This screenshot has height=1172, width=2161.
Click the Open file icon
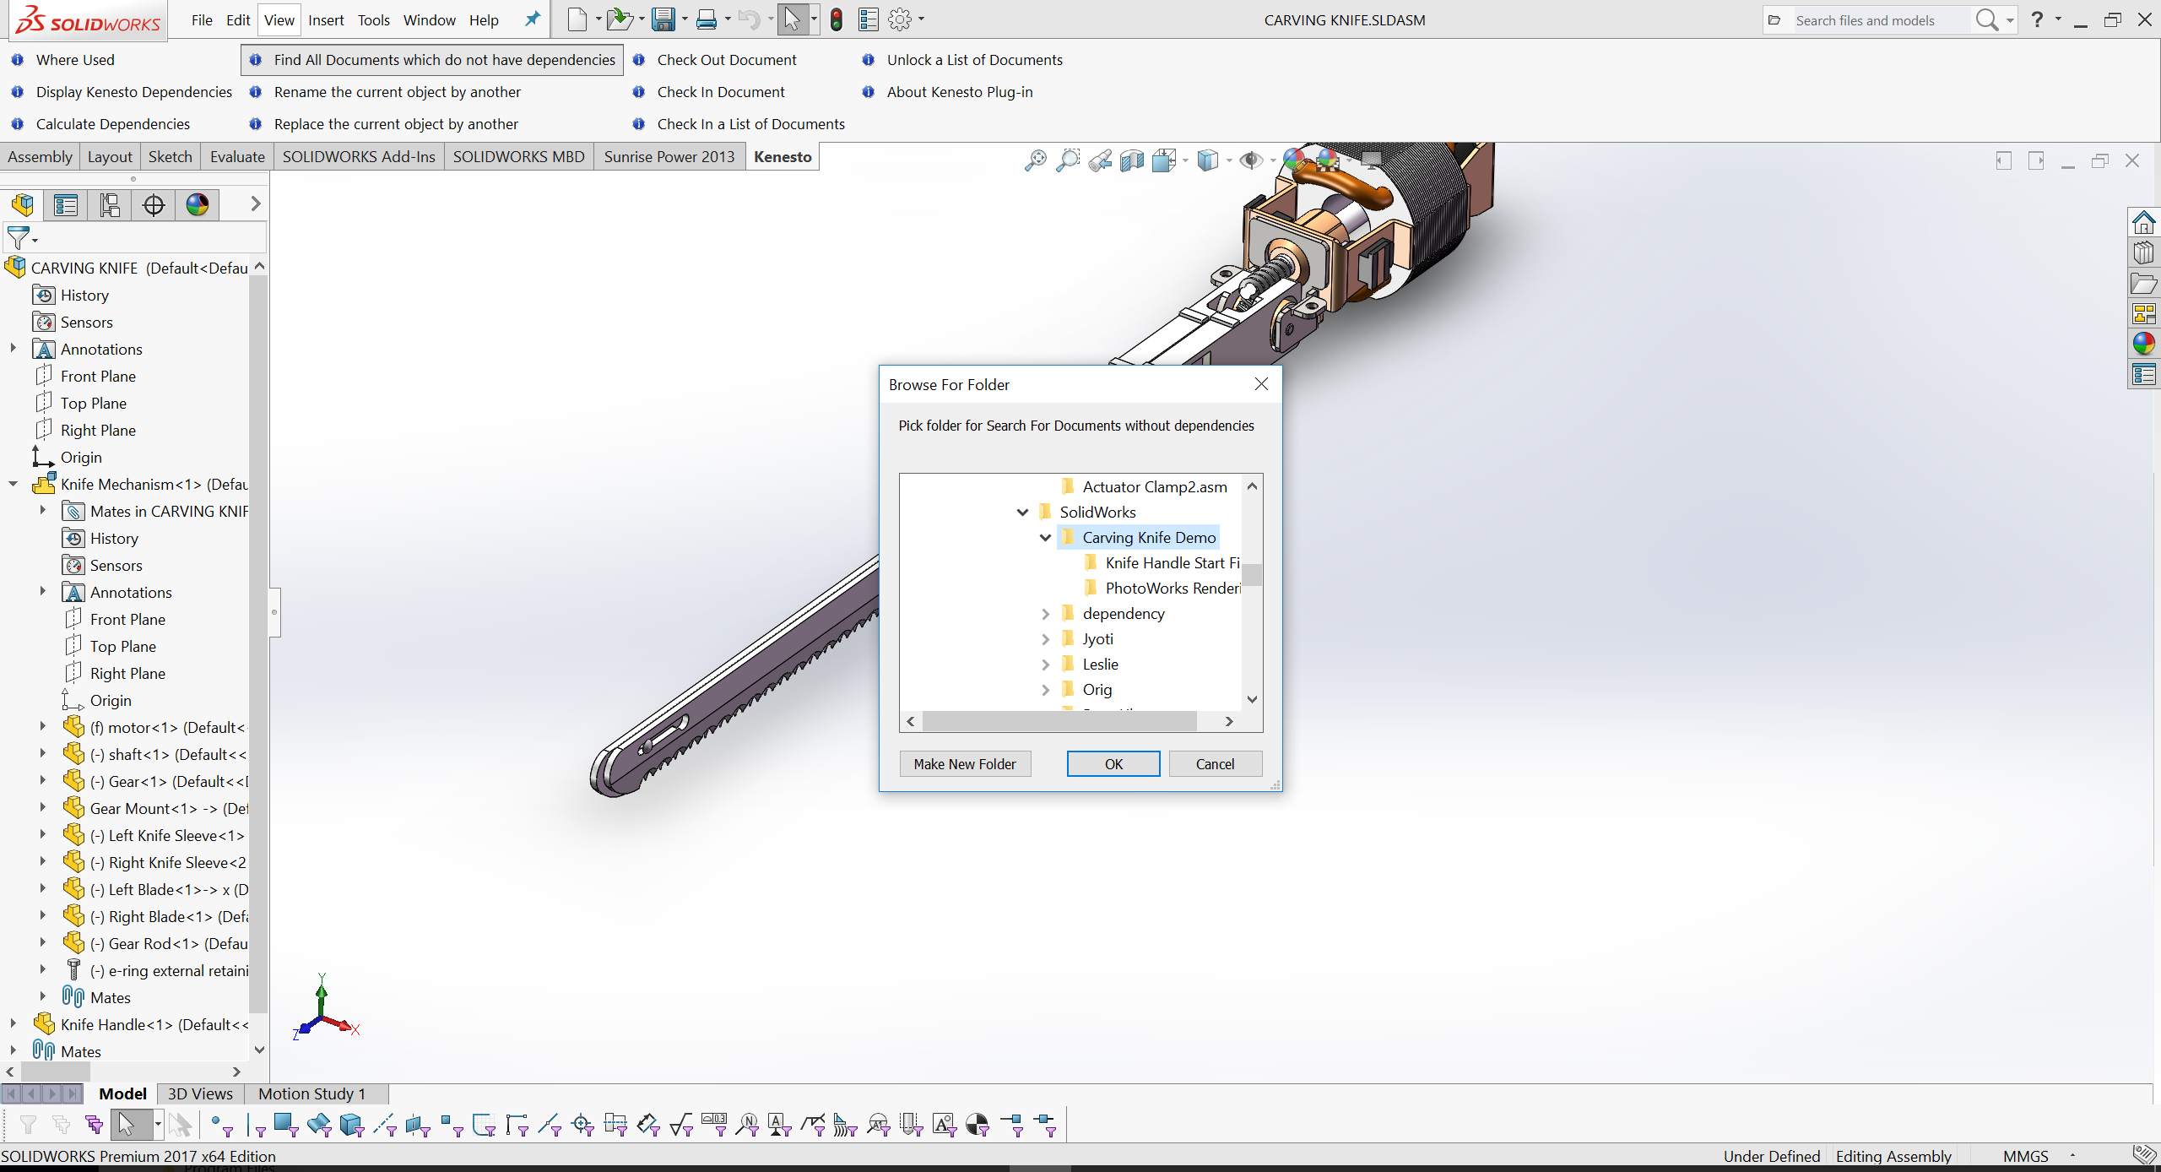(x=620, y=19)
